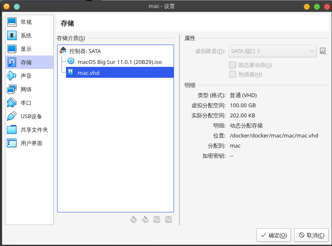The width and height of the screenshot is (332, 246).
Task: Click the 100.00 GB virtual size value
Action: pyautogui.click(x=243, y=105)
